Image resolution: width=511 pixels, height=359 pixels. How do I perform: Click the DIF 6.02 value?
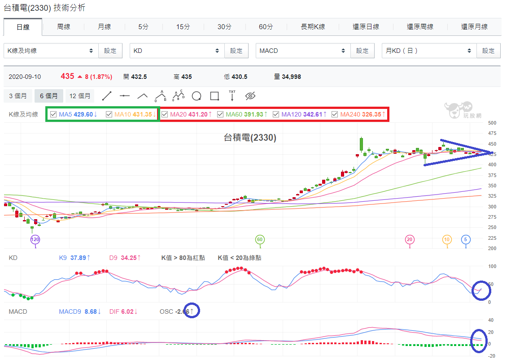pos(123,311)
